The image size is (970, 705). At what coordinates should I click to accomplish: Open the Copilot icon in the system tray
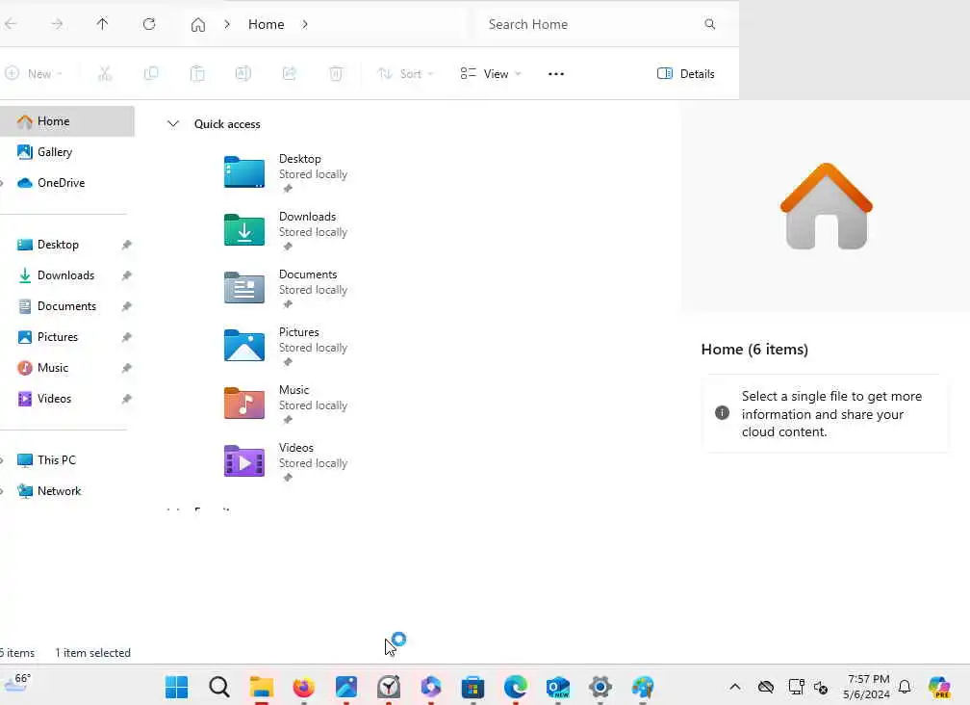(939, 687)
